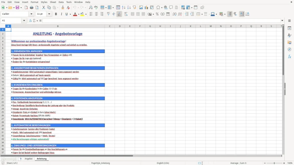Click the Clear Direct Formatting icon

[x=68, y=7]
